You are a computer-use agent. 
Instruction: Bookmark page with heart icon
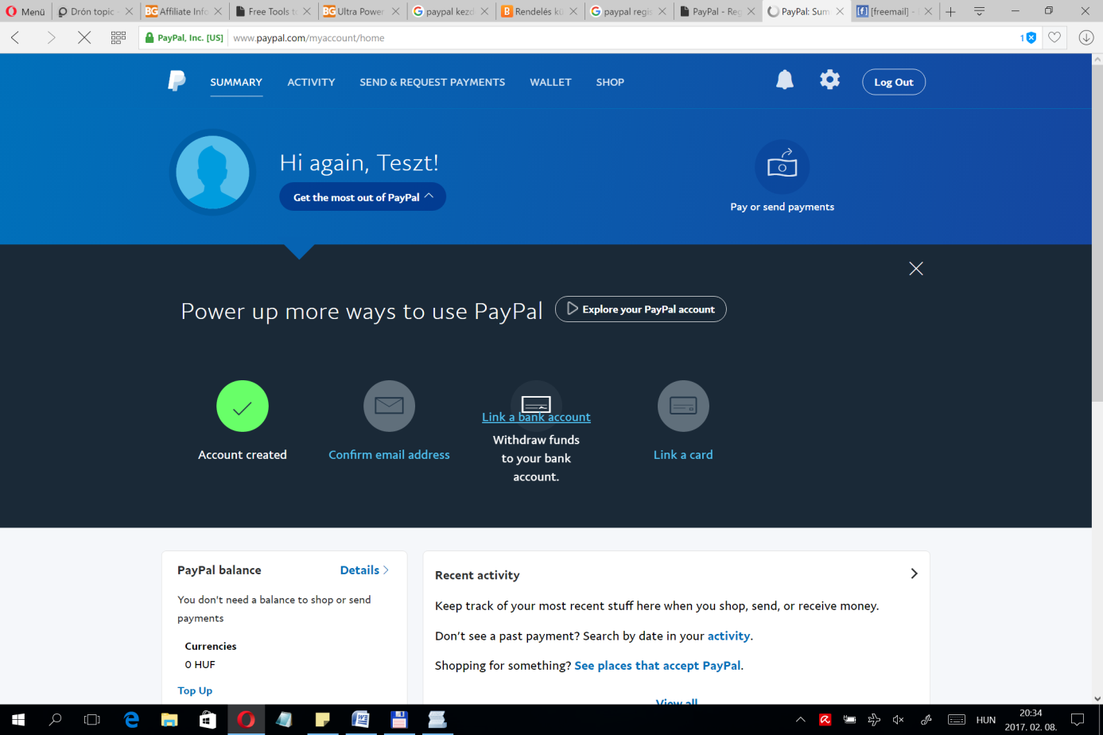coord(1054,37)
